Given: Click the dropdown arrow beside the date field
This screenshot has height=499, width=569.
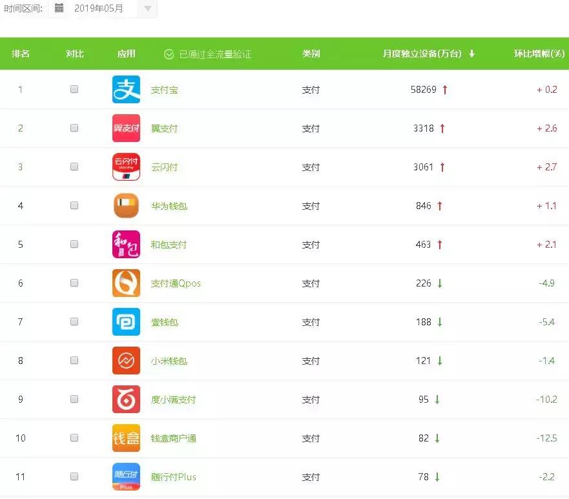Looking at the screenshot, I should coord(149,10).
